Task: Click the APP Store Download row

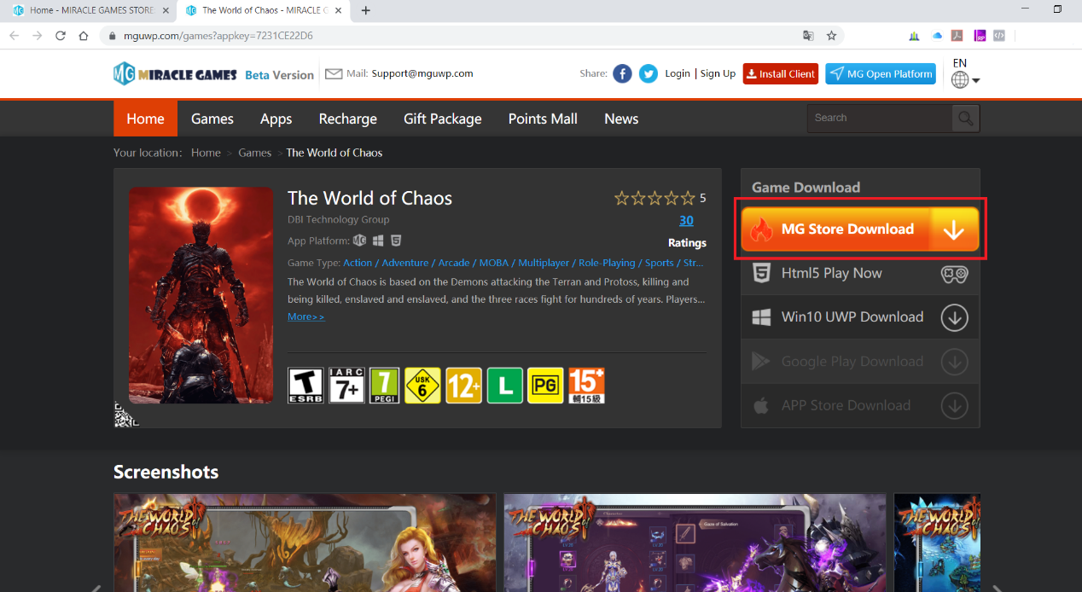Action: coord(860,406)
